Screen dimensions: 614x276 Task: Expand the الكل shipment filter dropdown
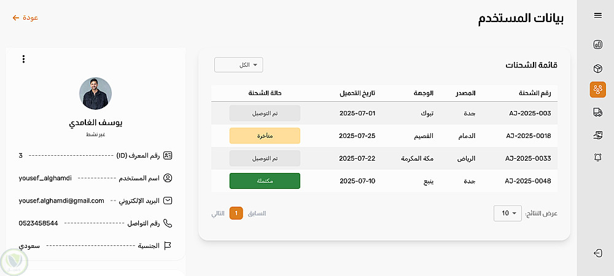239,65
